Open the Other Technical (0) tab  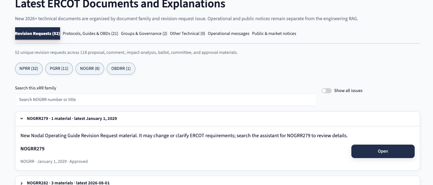tap(187, 34)
